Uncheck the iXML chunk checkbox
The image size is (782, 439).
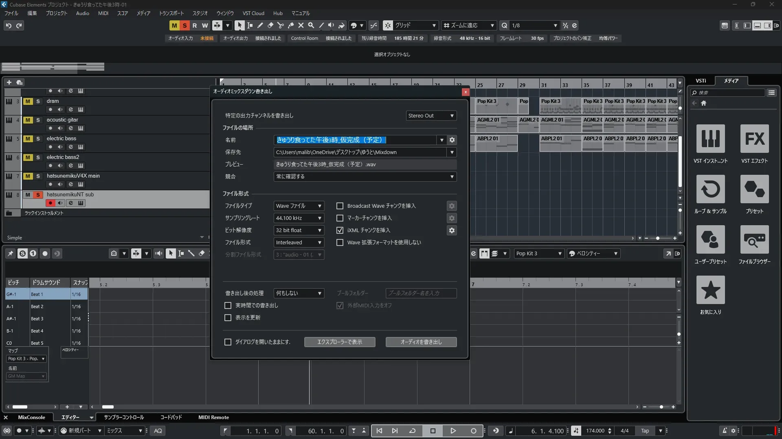coord(340,230)
